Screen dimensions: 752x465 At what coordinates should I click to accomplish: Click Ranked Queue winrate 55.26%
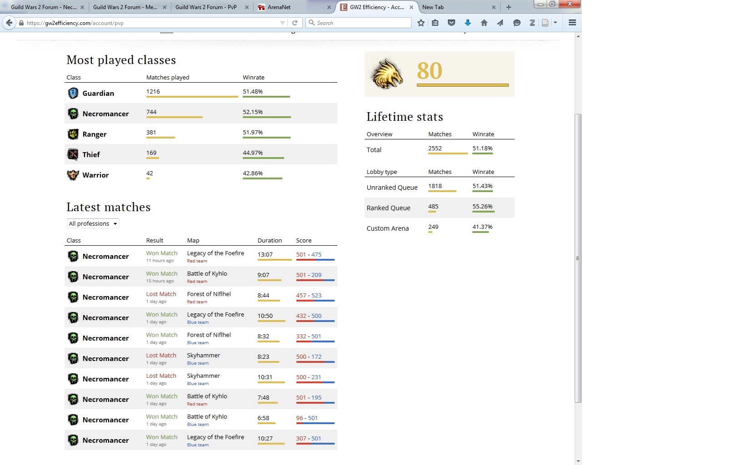click(482, 206)
